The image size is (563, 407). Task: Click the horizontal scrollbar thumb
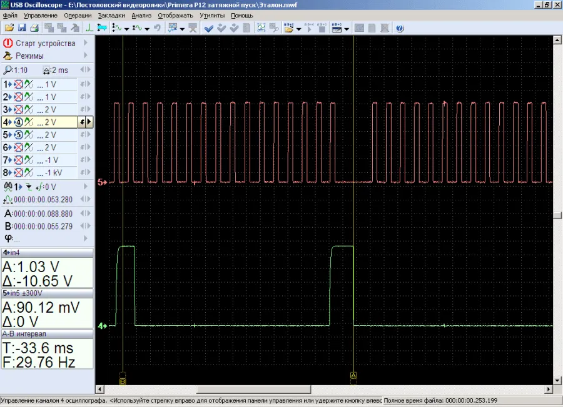(253, 389)
